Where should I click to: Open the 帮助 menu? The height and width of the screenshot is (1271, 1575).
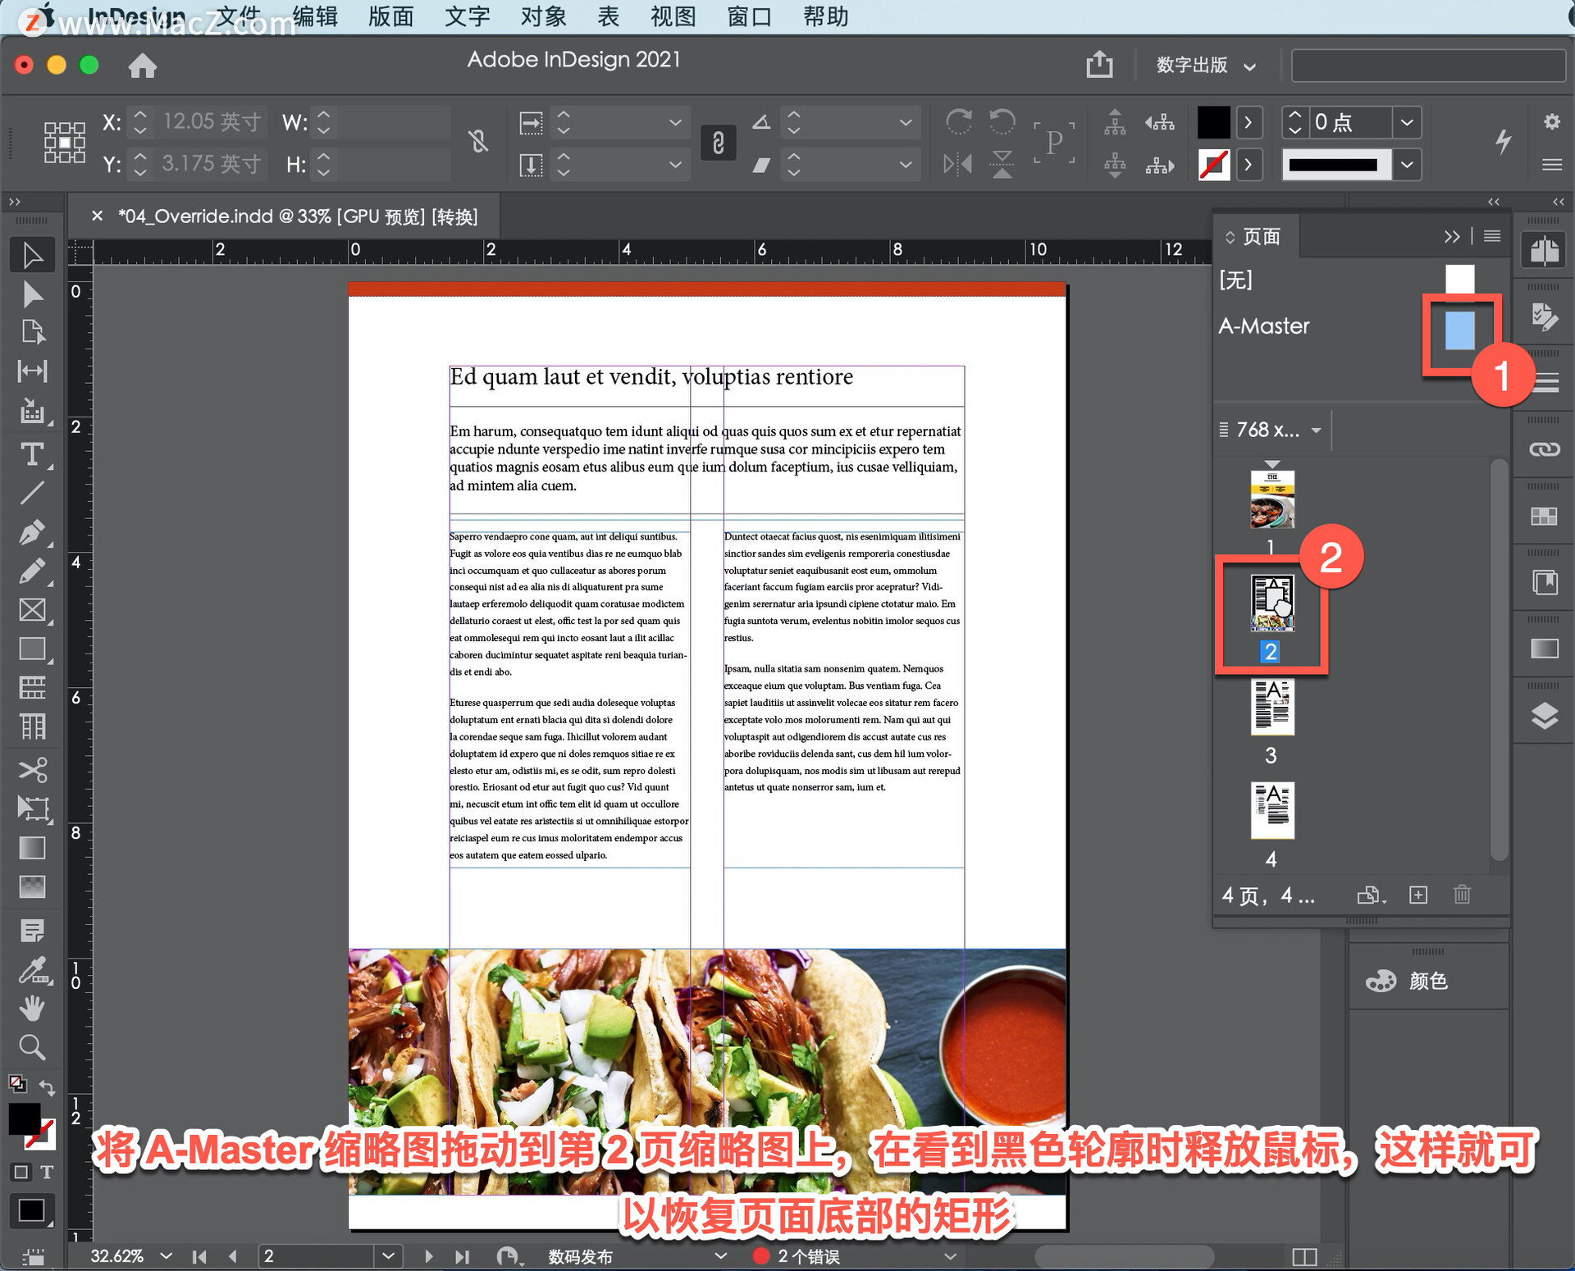pos(825,16)
